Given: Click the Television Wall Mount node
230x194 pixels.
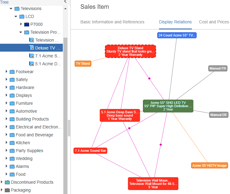Looking at the screenshot, I should (x=153, y=184).
